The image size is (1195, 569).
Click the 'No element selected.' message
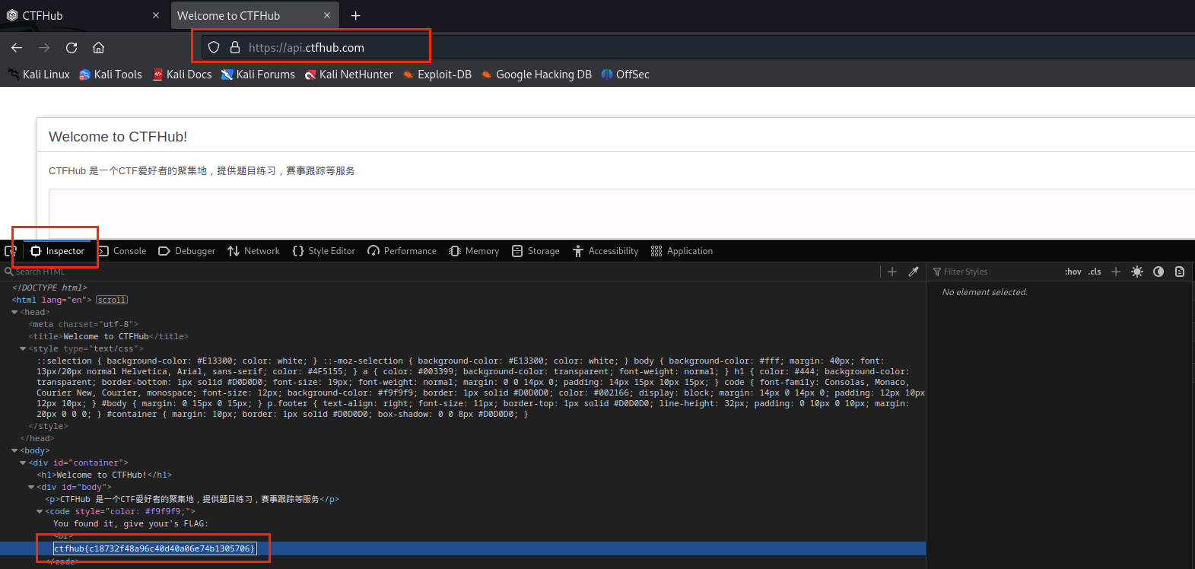click(x=984, y=292)
